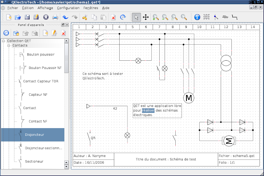The image size is (264, 176).
Task: Click the new document icon in toolbar
Action: coord(9,17)
